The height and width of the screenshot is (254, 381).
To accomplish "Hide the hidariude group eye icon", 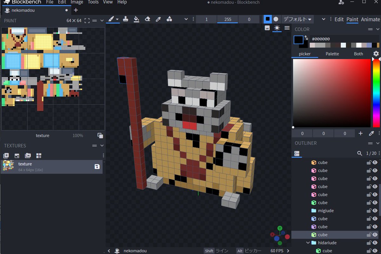I will 375,243.
